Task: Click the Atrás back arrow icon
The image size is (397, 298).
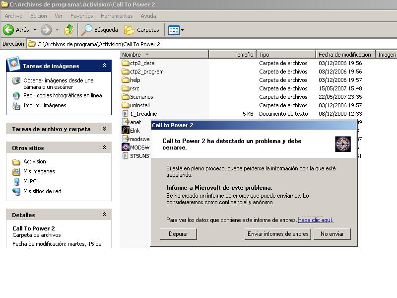Action: (8, 30)
